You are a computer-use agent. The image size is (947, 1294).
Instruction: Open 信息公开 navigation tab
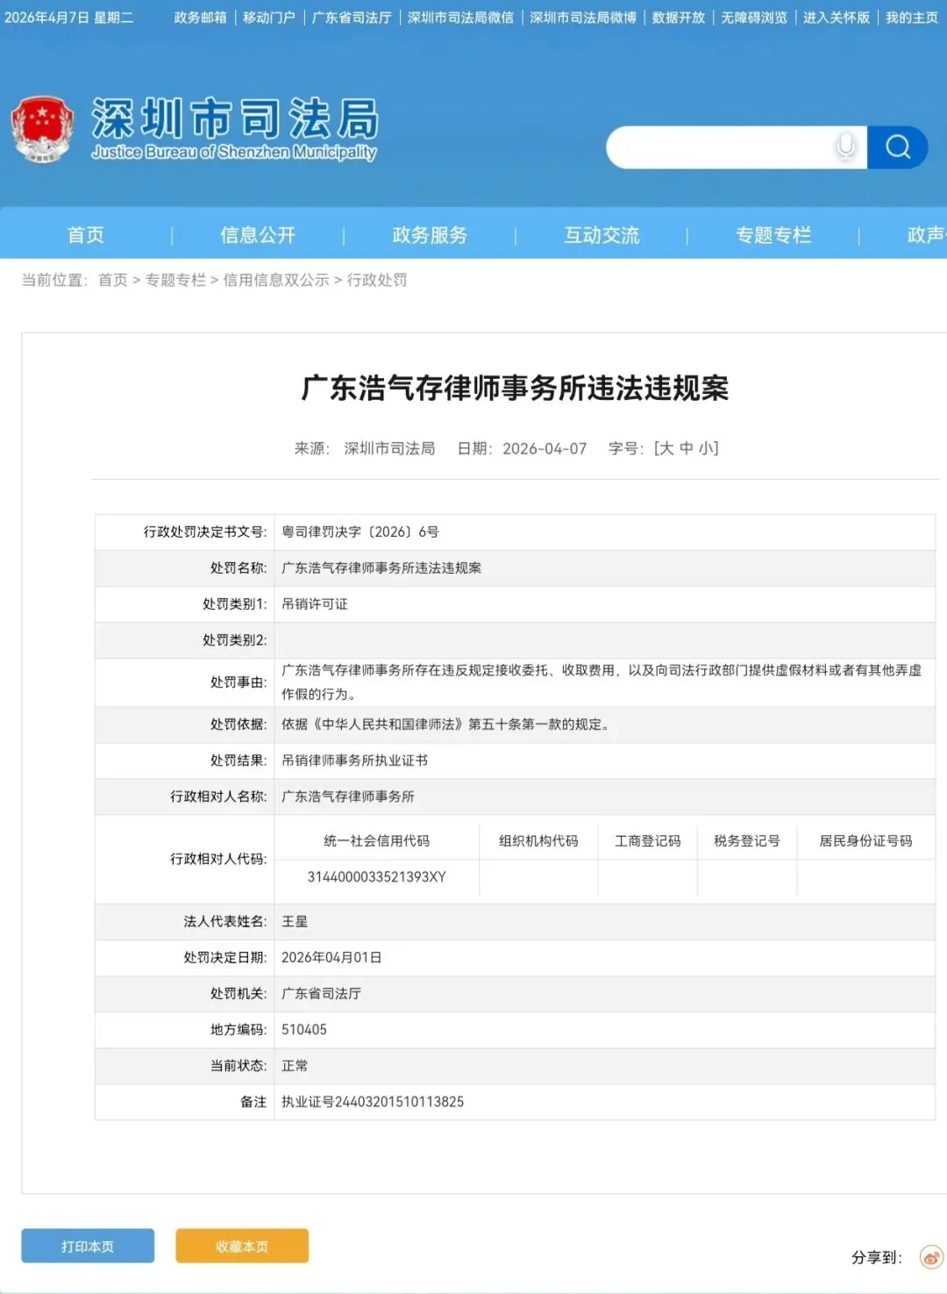tap(258, 234)
